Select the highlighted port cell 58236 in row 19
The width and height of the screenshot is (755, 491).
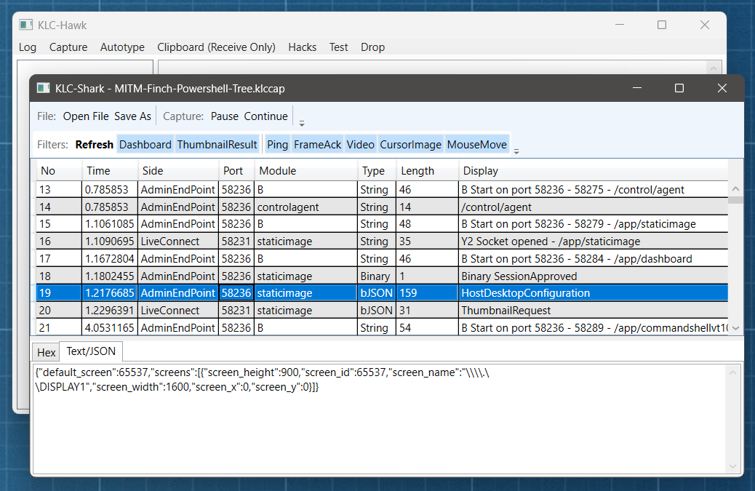point(236,292)
